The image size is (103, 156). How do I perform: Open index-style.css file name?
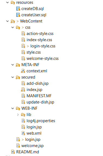(39, 40)
